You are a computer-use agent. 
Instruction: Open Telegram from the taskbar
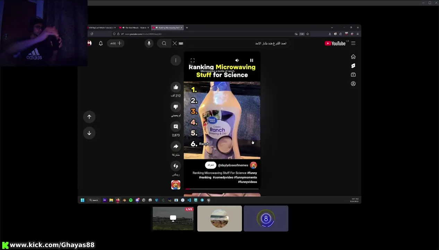[202, 200]
